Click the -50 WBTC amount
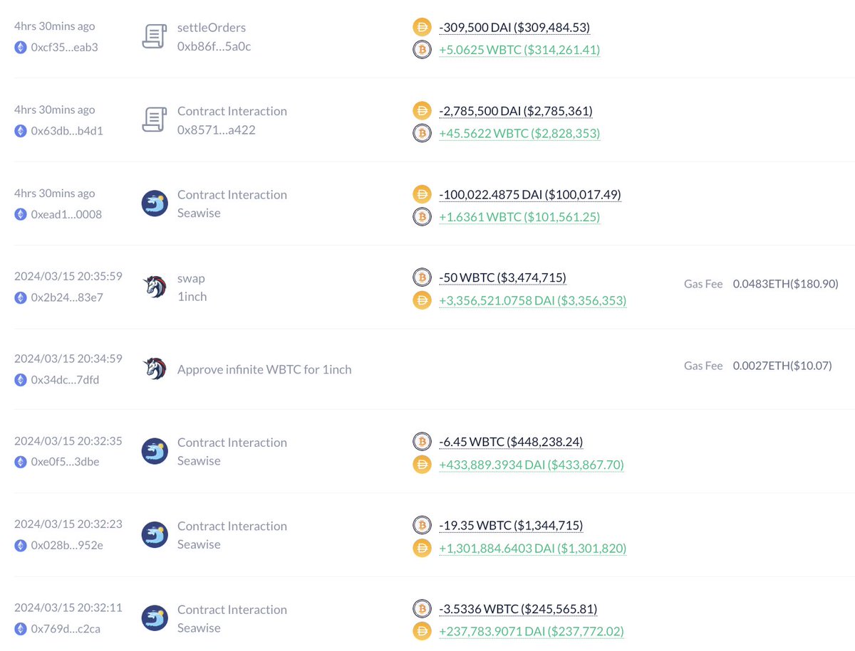 point(503,277)
